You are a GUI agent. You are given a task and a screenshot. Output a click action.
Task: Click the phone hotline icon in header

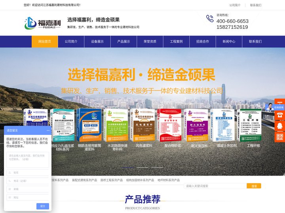point(210,19)
